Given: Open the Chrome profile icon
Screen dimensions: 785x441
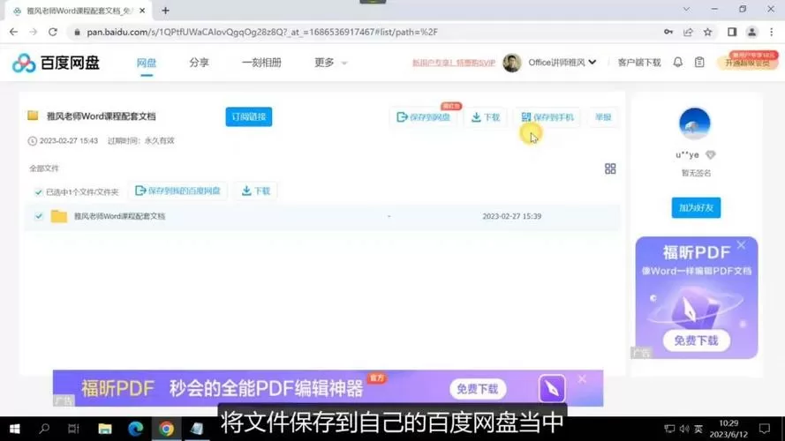Looking at the screenshot, I should pyautogui.click(x=751, y=32).
